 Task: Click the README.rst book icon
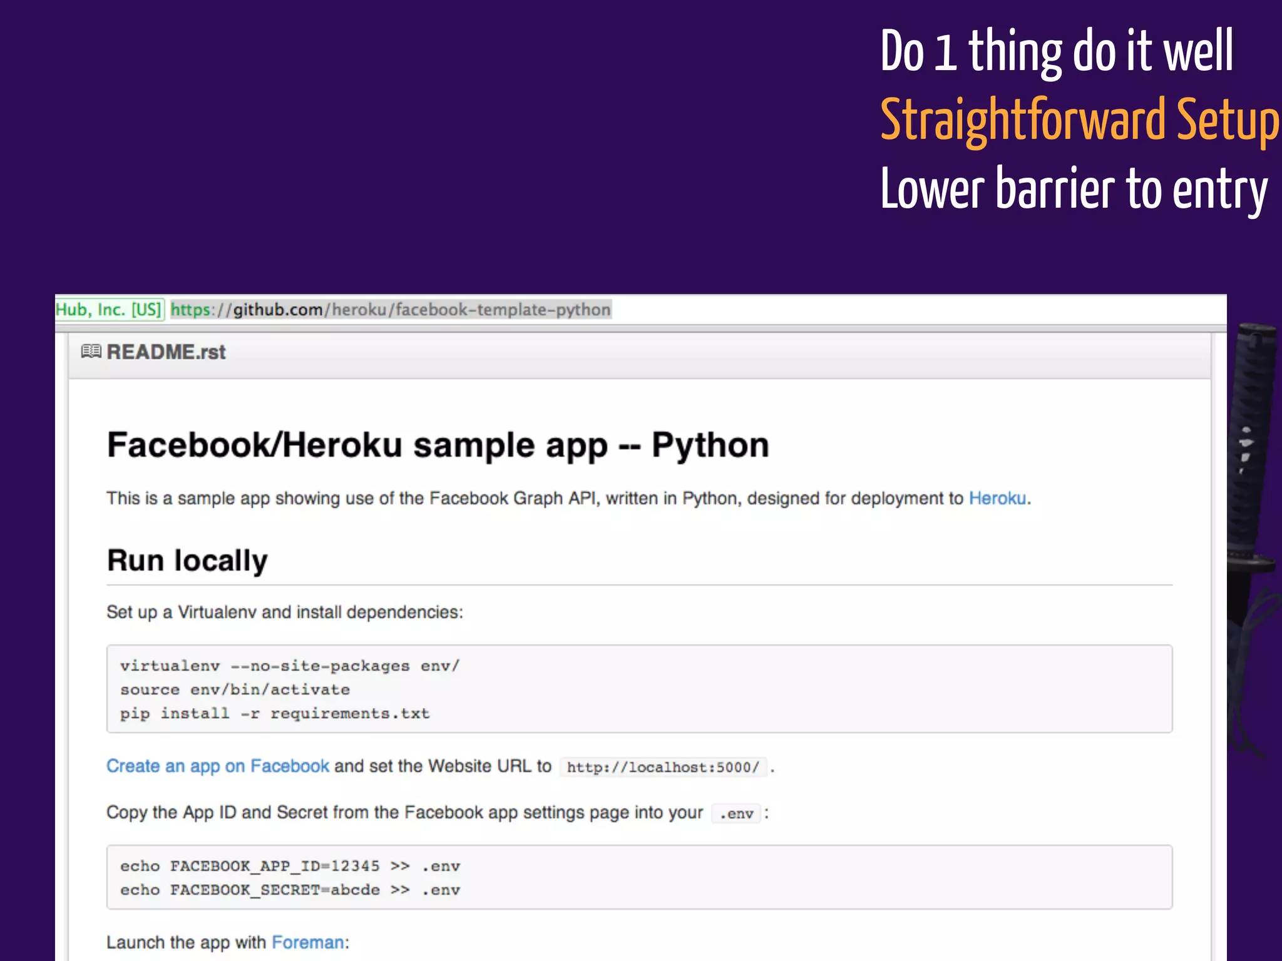[x=91, y=352]
